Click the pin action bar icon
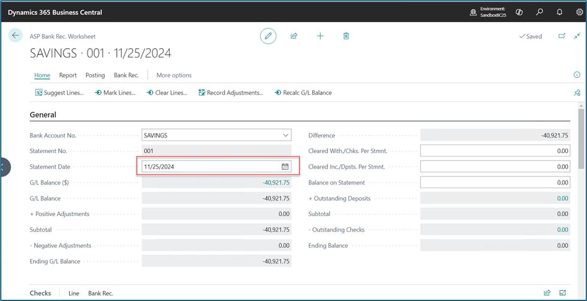The image size is (587, 301). click(577, 93)
